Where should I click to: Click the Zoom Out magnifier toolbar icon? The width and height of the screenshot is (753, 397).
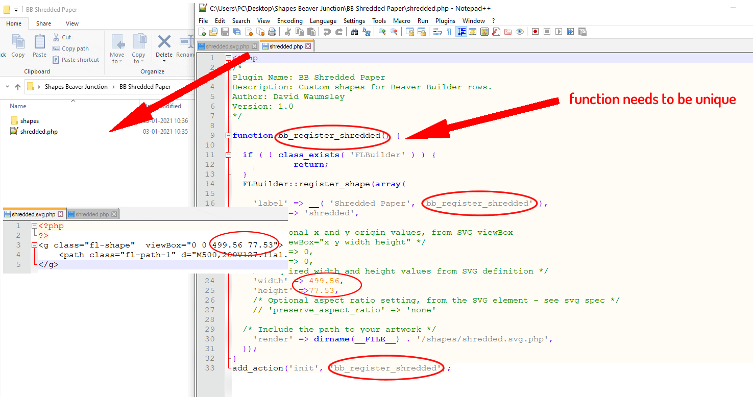click(394, 32)
